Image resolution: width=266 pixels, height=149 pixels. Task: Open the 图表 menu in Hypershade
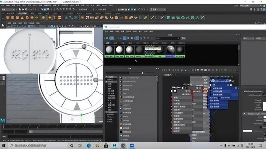[x=135, y=31]
